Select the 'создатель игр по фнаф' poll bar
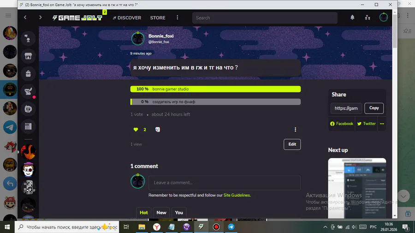The image size is (415, 233). (x=215, y=102)
